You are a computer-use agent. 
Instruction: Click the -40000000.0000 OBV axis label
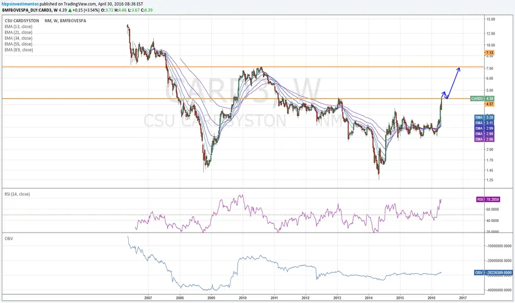pos(499,290)
